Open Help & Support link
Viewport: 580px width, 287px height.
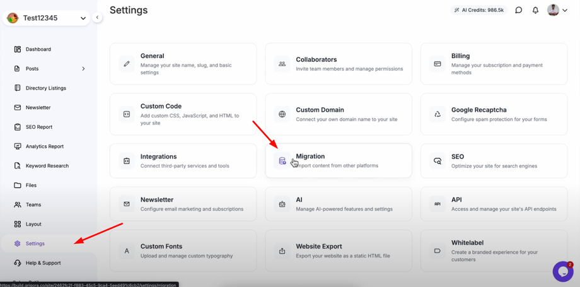click(43, 263)
